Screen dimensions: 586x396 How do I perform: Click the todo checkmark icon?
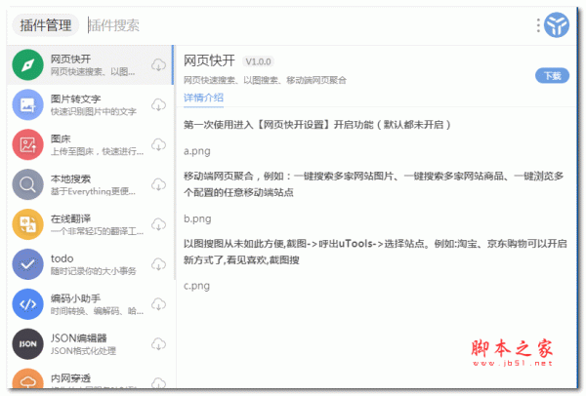pyautogui.click(x=27, y=264)
